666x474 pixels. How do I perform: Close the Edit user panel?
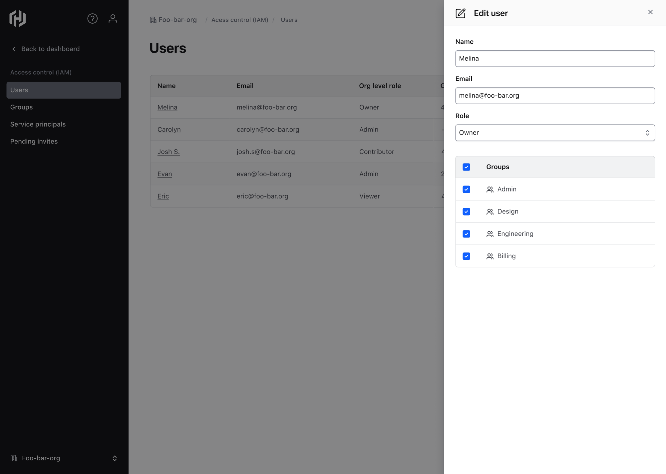650,12
